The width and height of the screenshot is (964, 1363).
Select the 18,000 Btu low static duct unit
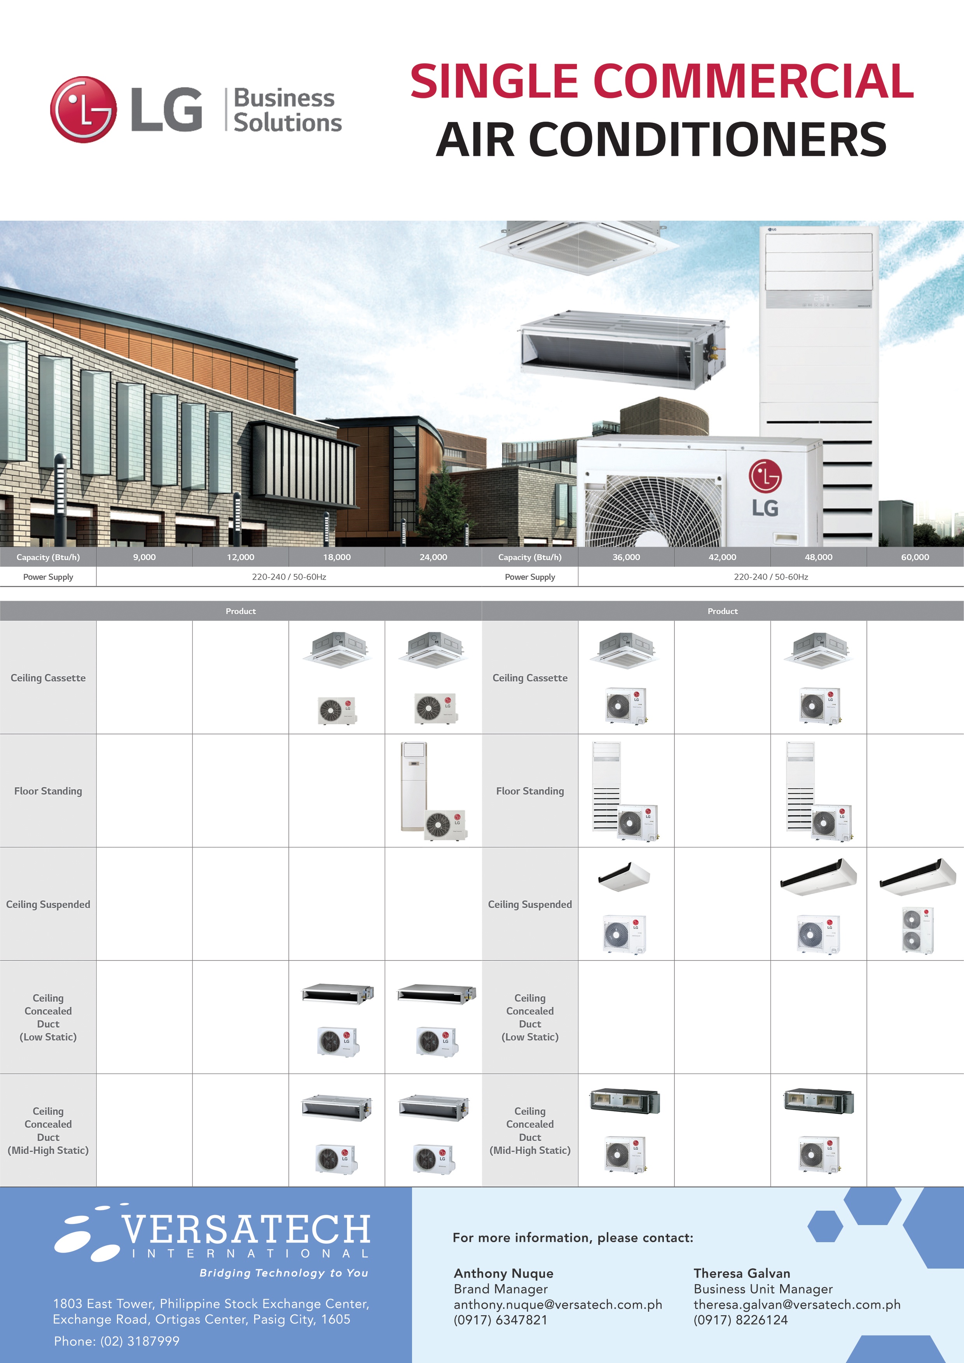(338, 994)
